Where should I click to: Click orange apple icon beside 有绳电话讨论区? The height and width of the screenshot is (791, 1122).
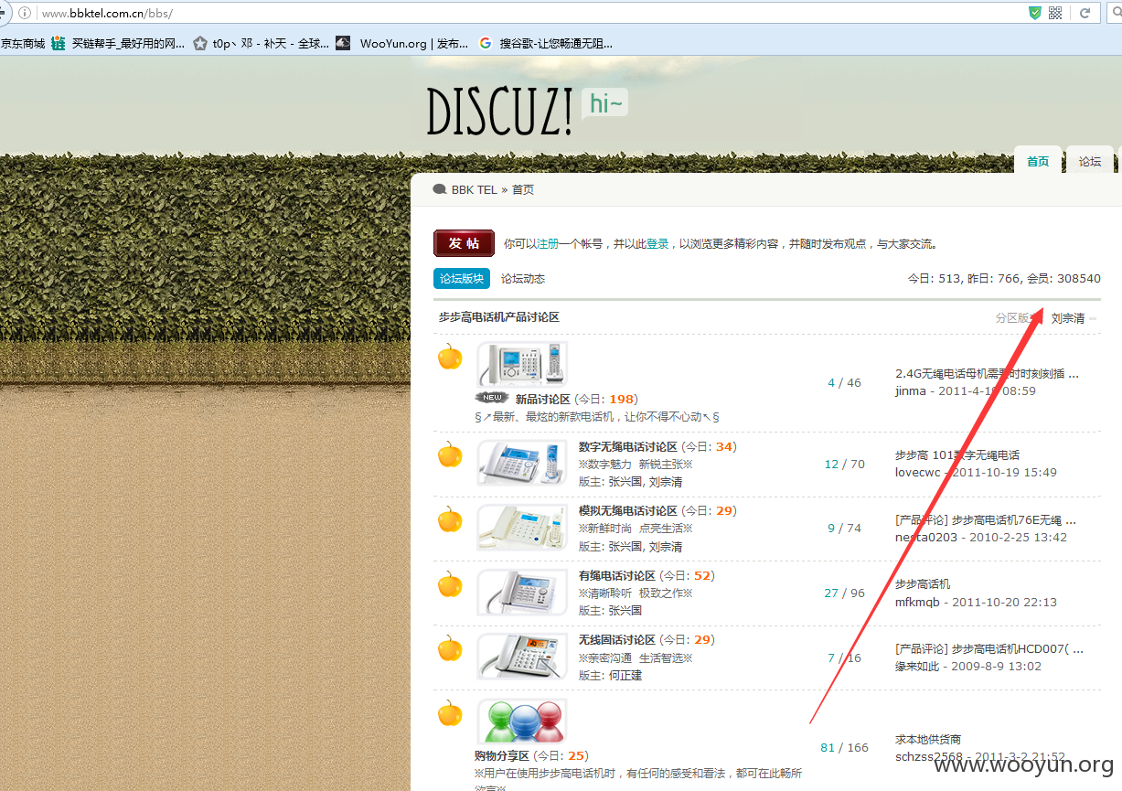tap(450, 583)
